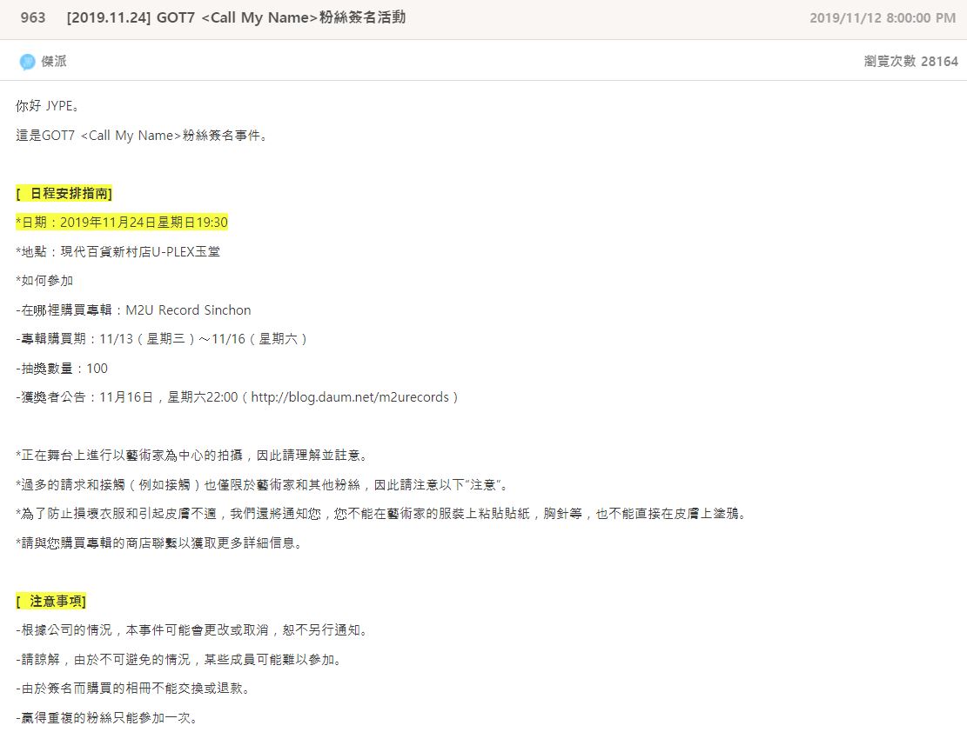This screenshot has width=967, height=732.
Task: Click the post title GOT7 <Call My Name>粉絲簽名活動
Action: pyautogui.click(x=235, y=17)
